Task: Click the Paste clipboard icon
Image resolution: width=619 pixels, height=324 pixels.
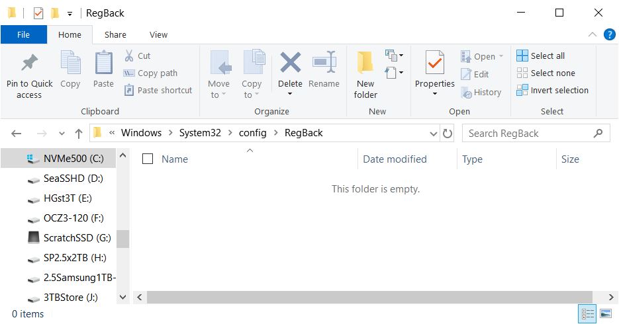Action: [103, 62]
